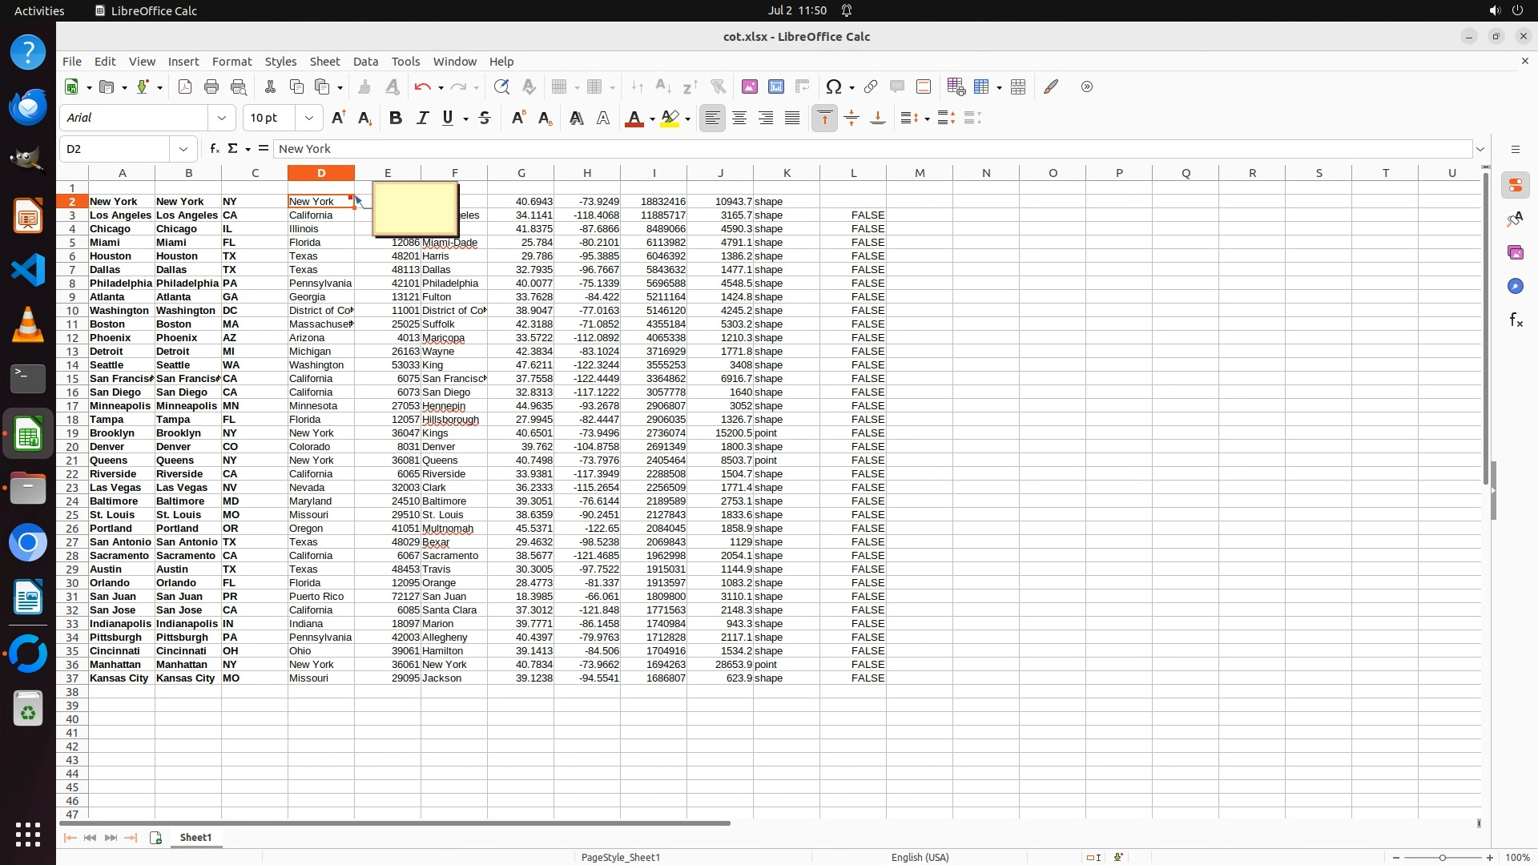Expand the font size dropdown
The height and width of the screenshot is (865, 1538).
pyautogui.click(x=309, y=119)
